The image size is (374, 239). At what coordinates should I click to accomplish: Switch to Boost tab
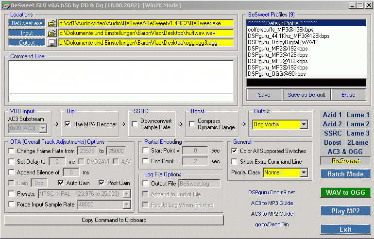click(333, 142)
